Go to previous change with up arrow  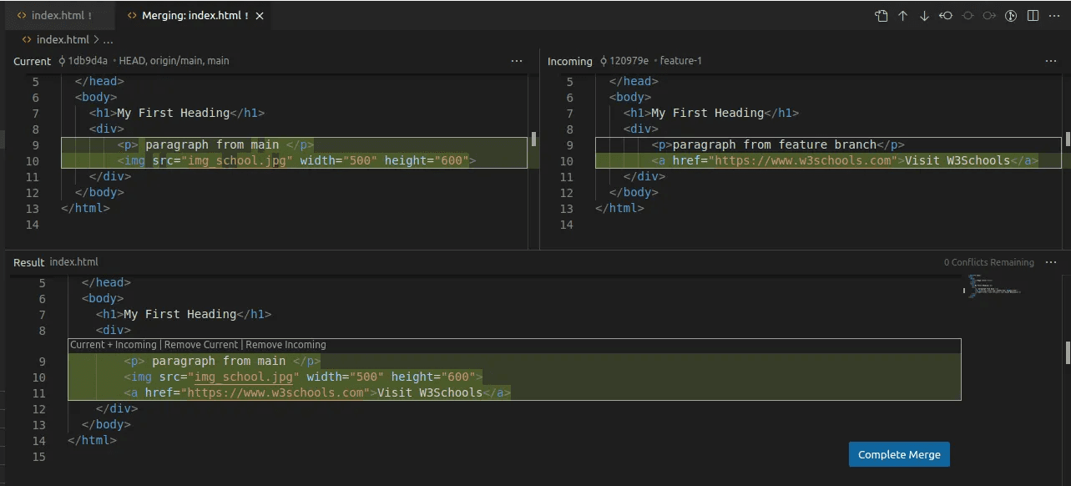click(902, 16)
